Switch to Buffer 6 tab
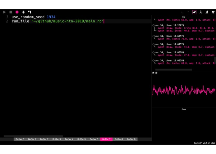 point(94,139)
